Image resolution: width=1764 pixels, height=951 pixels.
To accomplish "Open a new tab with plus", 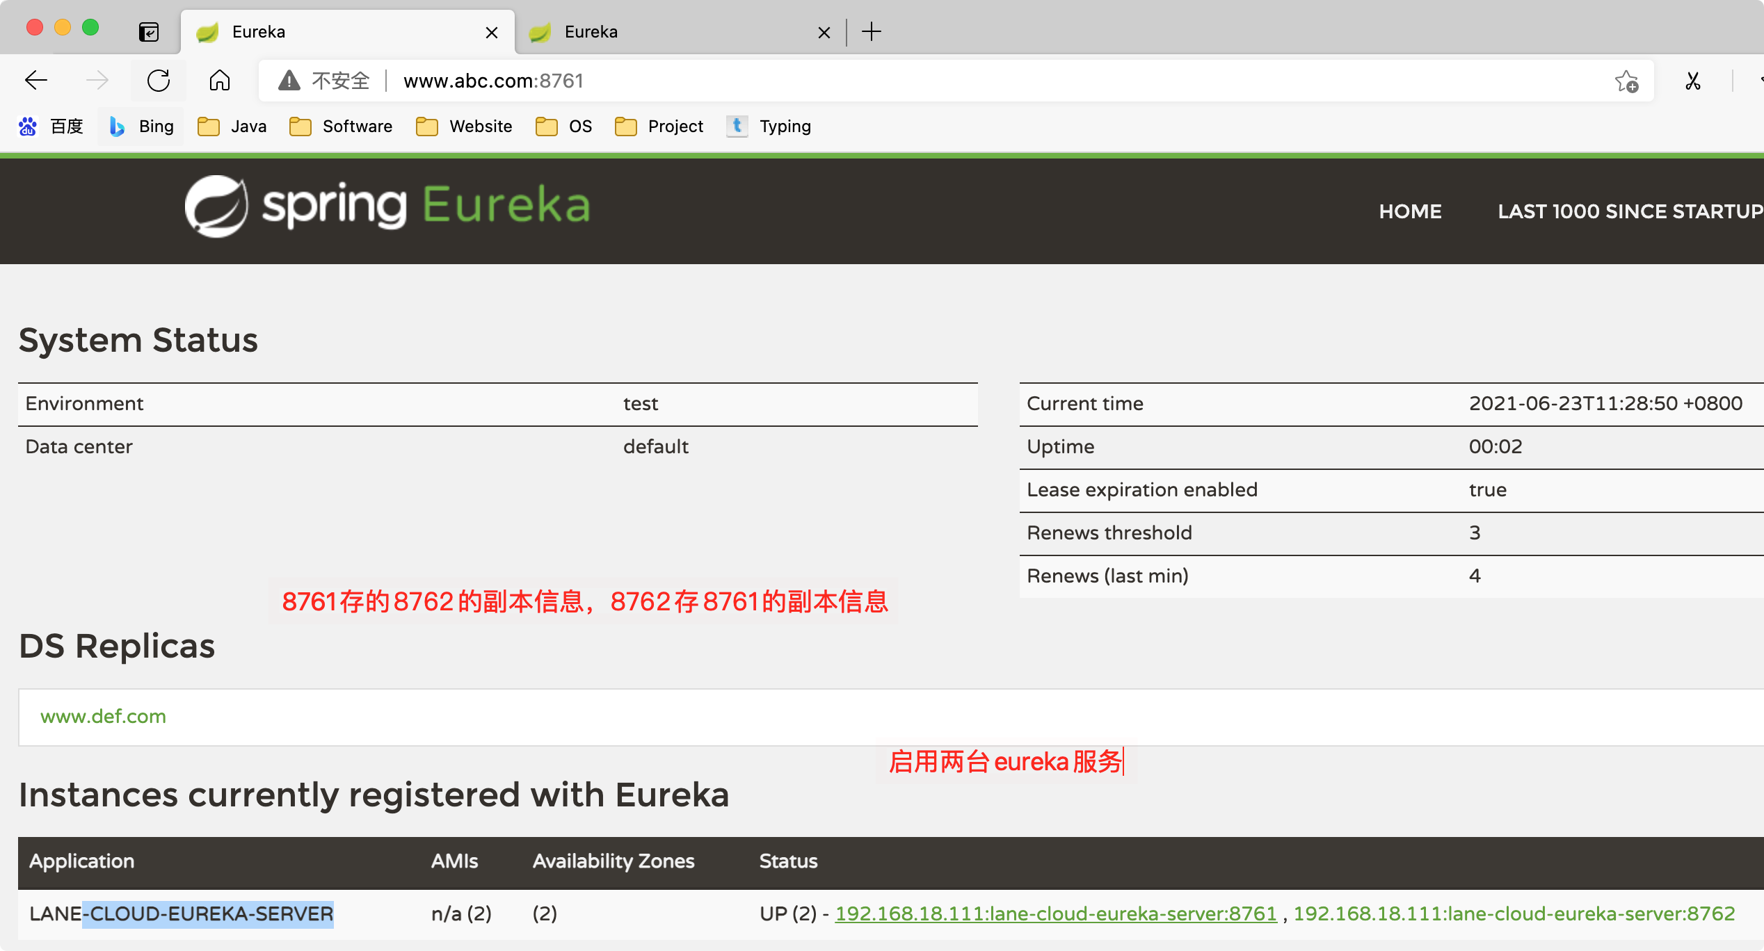I will 871,31.
